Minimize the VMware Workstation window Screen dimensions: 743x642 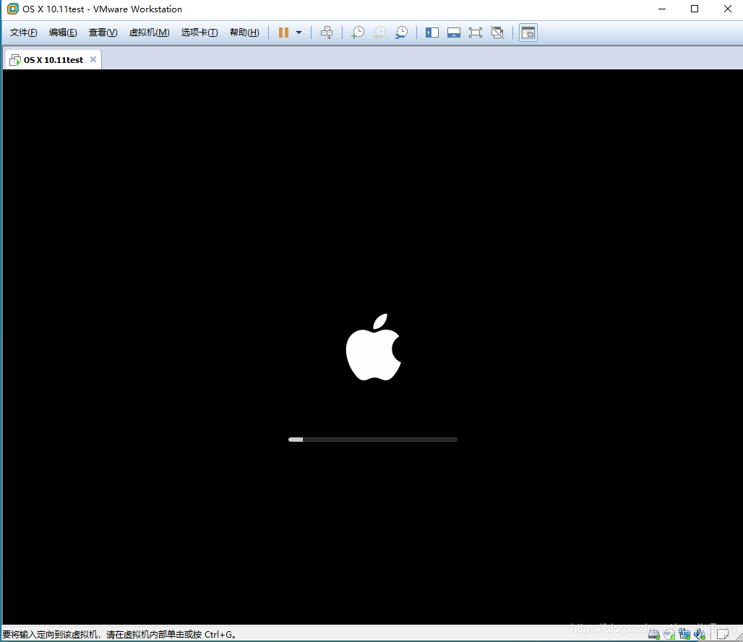pyautogui.click(x=662, y=9)
